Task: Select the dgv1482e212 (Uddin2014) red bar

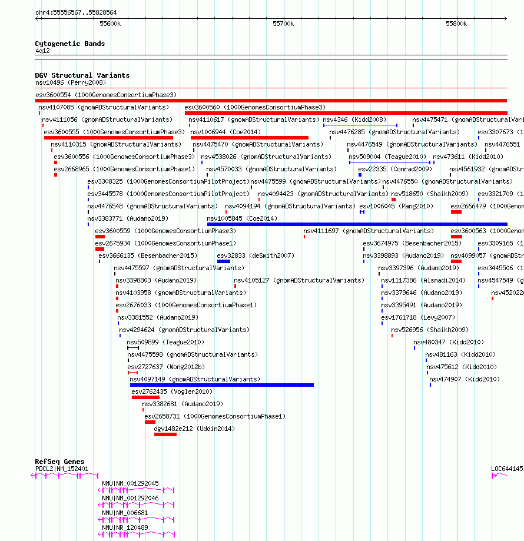Action: pyautogui.click(x=165, y=434)
